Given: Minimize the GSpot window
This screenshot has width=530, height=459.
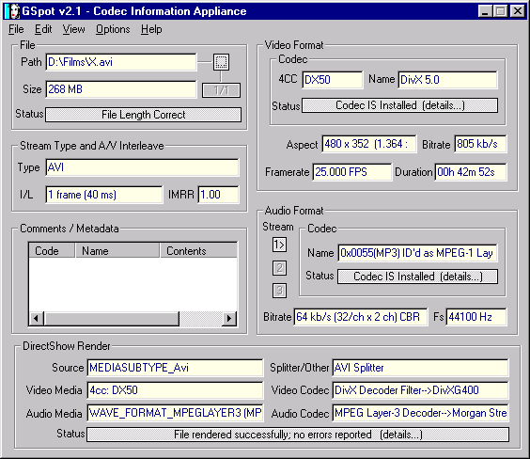Looking at the screenshot, I should click(485, 11).
